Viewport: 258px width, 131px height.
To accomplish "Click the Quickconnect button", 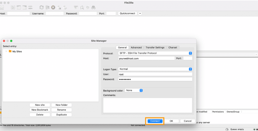I will (128, 13).
